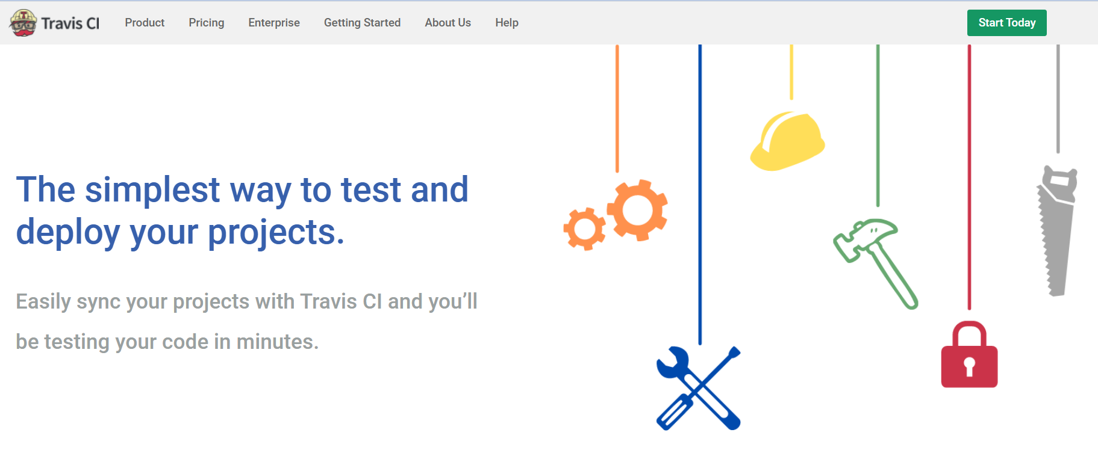1098x474 pixels.
Task: Open the Product menu
Action: click(x=145, y=23)
